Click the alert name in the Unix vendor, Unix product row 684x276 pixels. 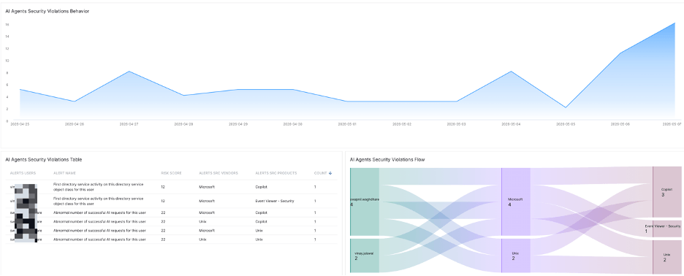pyautogui.click(x=99, y=239)
